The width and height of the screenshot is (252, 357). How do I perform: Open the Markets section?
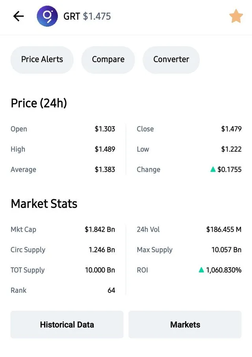pyautogui.click(x=185, y=324)
